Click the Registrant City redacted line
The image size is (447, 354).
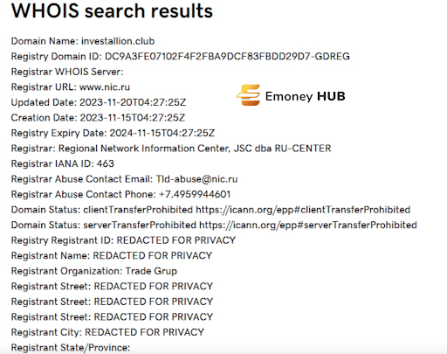pyautogui.click(x=107, y=332)
